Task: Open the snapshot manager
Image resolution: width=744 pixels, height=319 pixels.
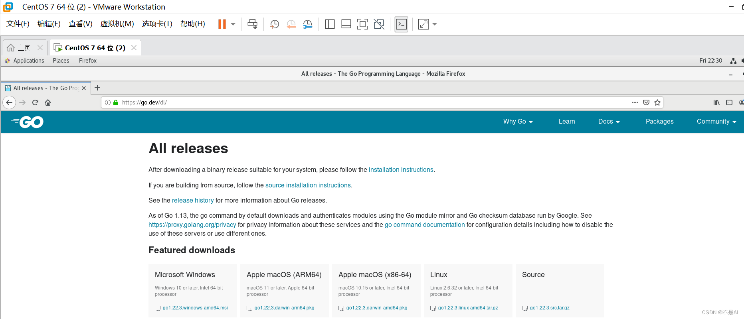Action: (307, 24)
